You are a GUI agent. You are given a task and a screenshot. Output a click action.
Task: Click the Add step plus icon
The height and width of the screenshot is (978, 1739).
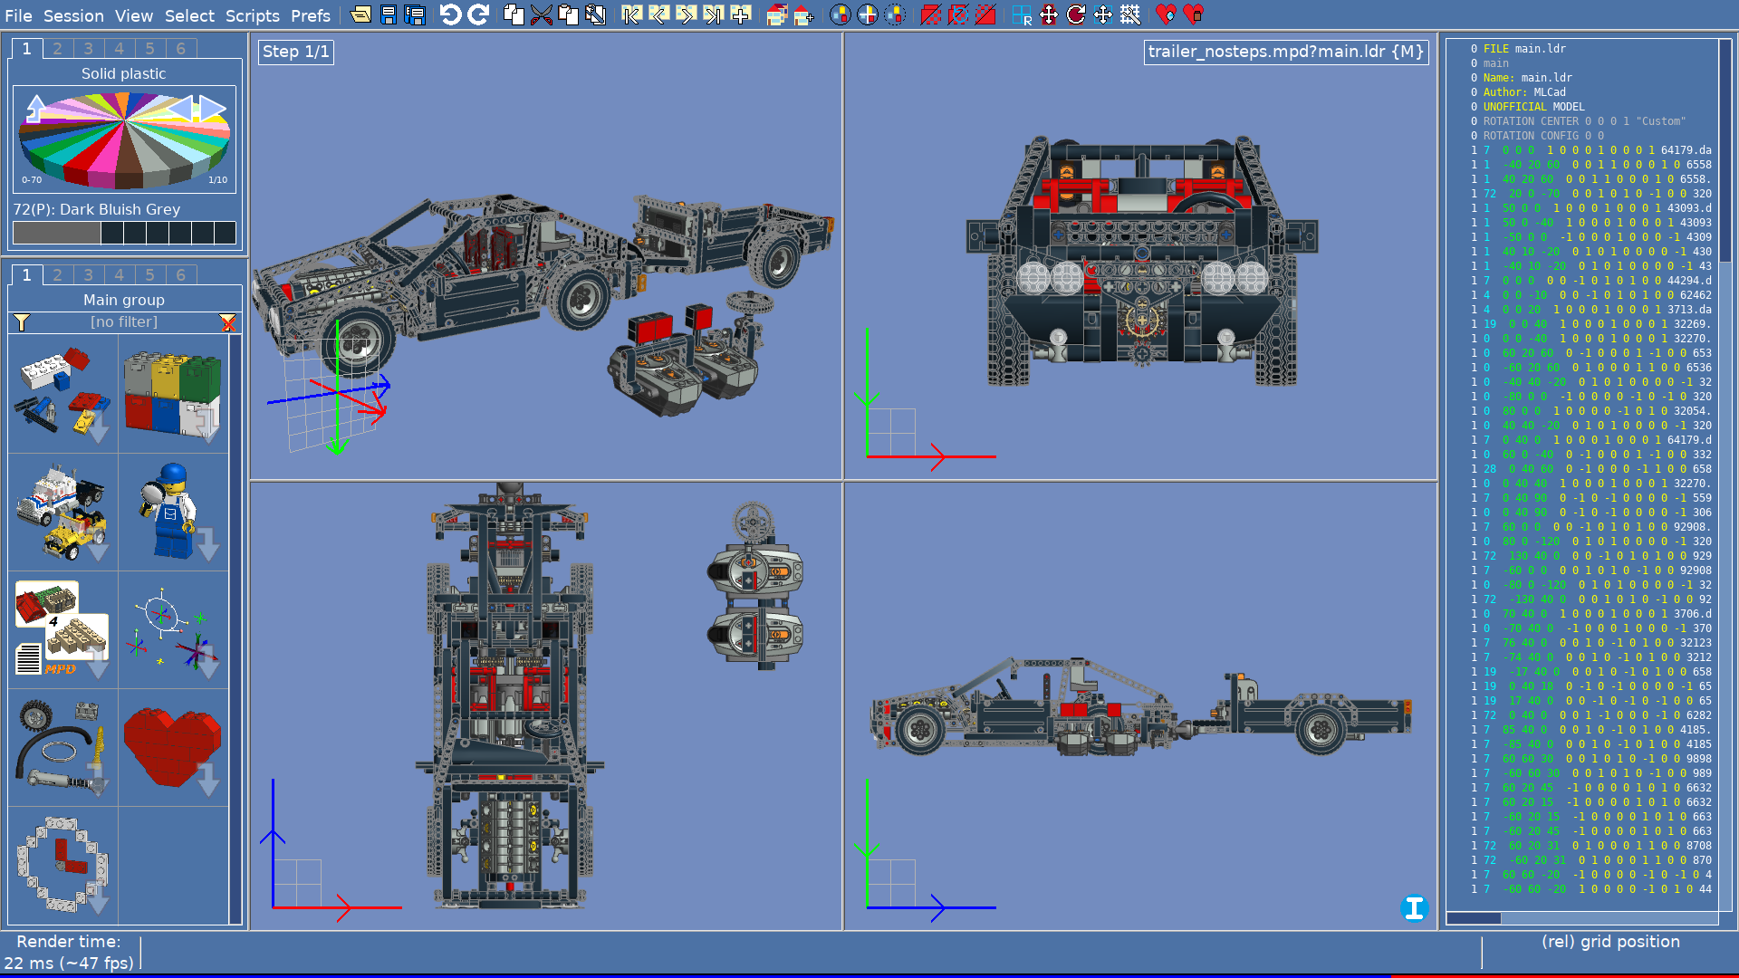coord(741,14)
